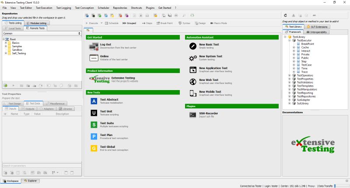This screenshot has width=350, height=188.
Task: Select the TestReporting library item
Action: pos(304,93)
